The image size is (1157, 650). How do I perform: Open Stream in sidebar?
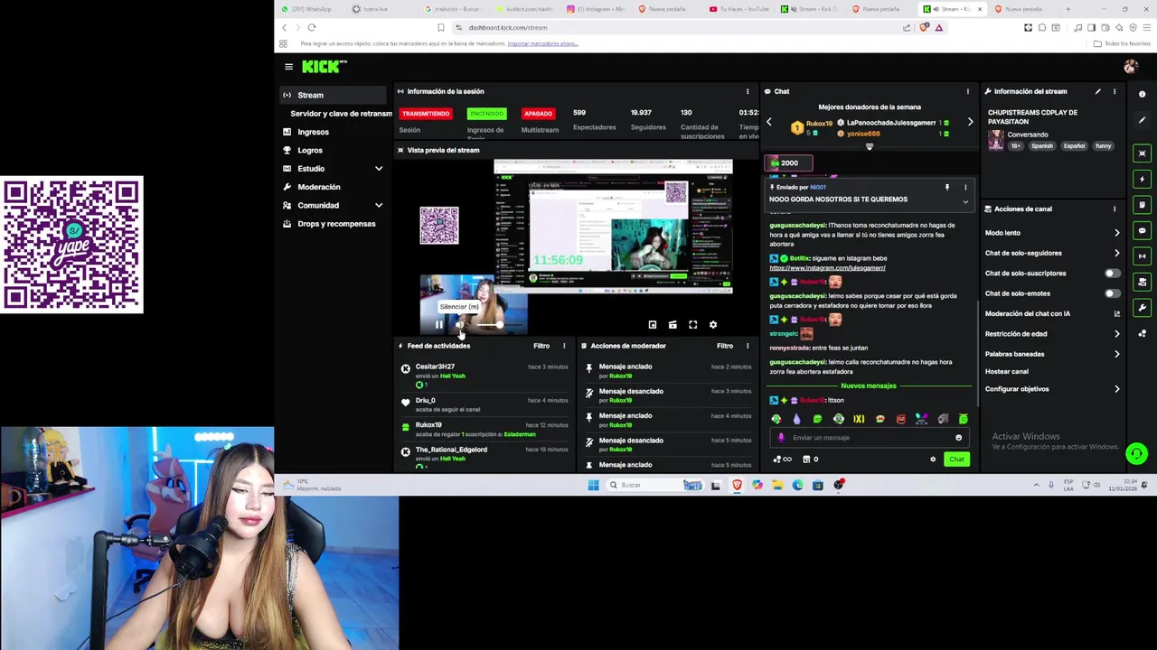point(333,95)
